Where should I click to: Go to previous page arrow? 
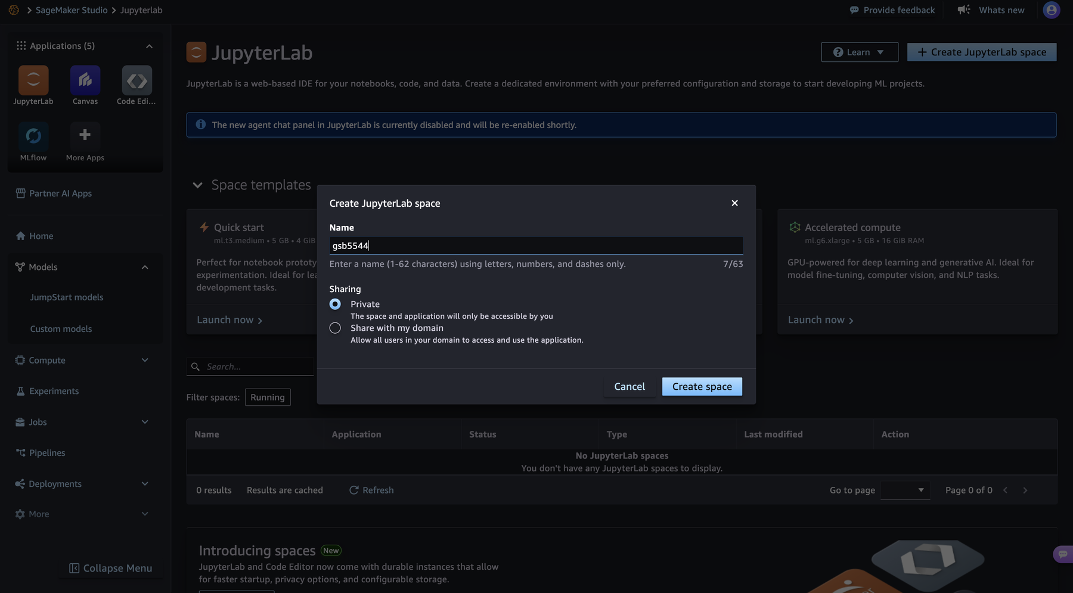pyautogui.click(x=1006, y=490)
